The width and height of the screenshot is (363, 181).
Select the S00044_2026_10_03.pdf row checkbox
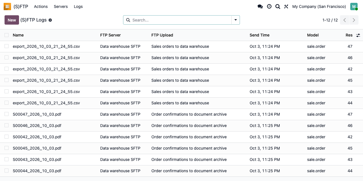pos(7,171)
